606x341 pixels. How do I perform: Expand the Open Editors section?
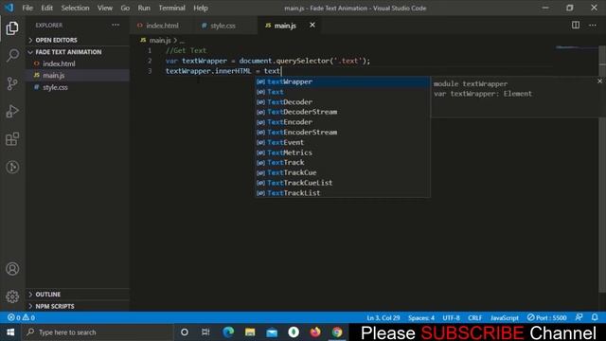click(78, 40)
